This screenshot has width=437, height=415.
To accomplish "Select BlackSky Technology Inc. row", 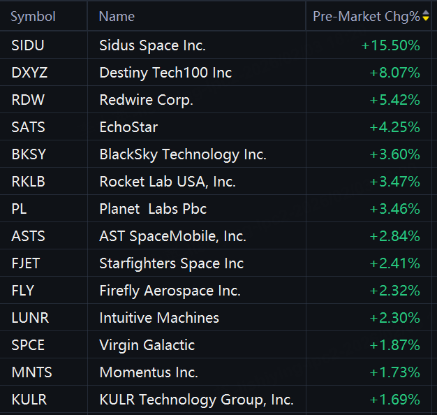I will tap(183, 154).
